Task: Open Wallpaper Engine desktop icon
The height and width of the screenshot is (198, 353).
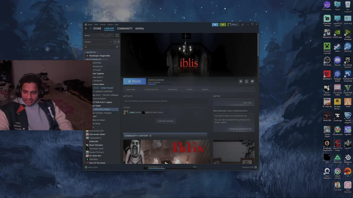Action: pyautogui.click(x=337, y=76)
